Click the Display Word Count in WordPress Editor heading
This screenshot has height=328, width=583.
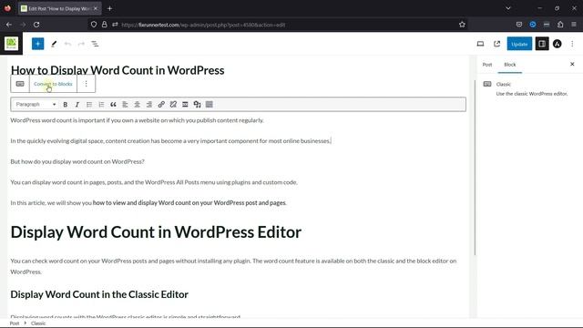[156, 232]
